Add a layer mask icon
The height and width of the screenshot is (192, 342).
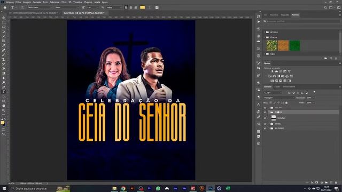(317, 182)
